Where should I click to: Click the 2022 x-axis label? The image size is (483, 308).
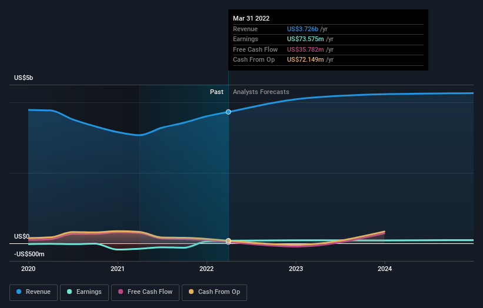(206, 269)
